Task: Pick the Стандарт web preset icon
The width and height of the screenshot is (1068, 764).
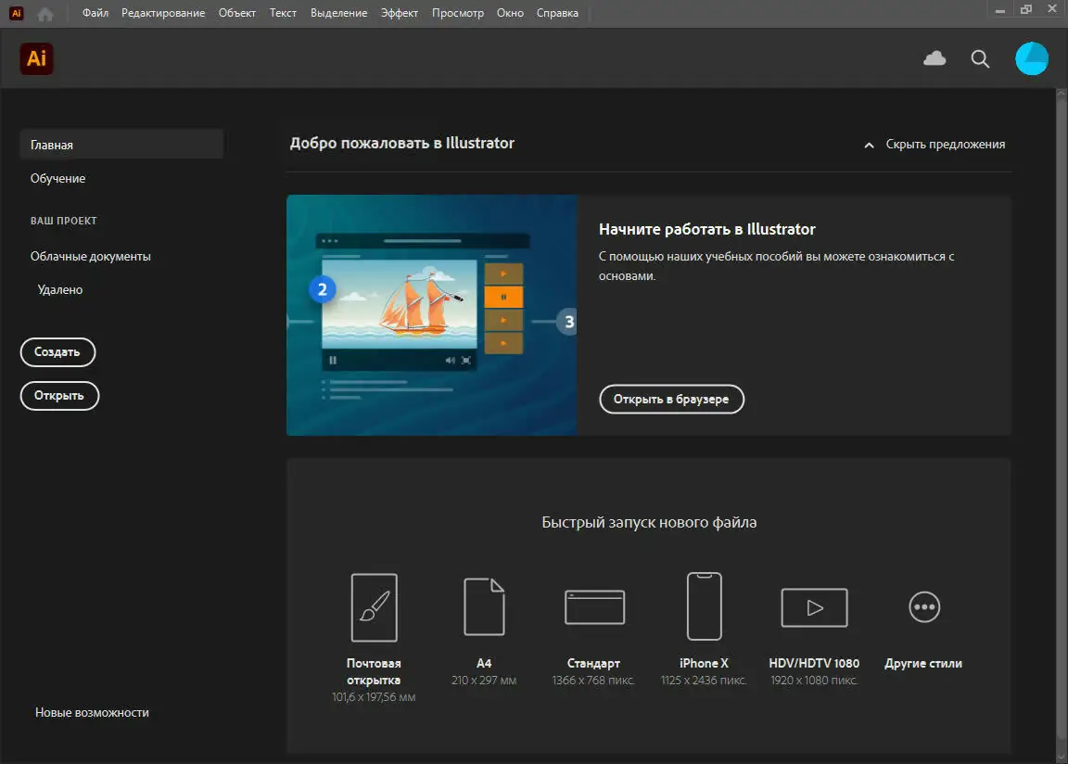Action: coord(594,607)
